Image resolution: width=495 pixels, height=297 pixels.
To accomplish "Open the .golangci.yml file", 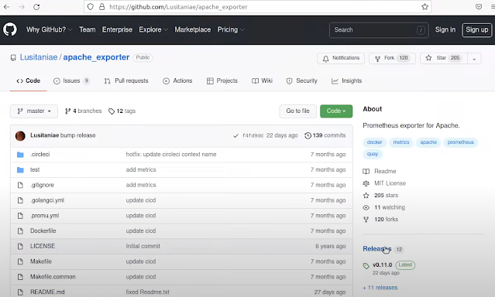I will pos(47,200).
